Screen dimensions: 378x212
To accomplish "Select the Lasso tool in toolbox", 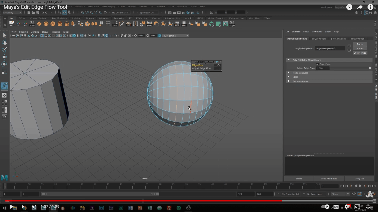I will click(x=4, y=43).
